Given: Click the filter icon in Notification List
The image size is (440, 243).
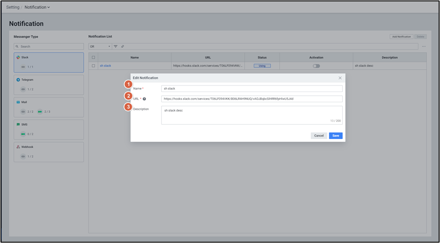Looking at the screenshot, I should [116, 46].
